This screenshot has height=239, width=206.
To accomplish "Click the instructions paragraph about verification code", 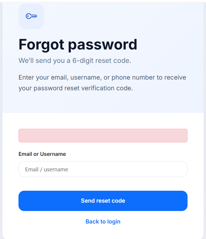I will [x=102, y=83].
